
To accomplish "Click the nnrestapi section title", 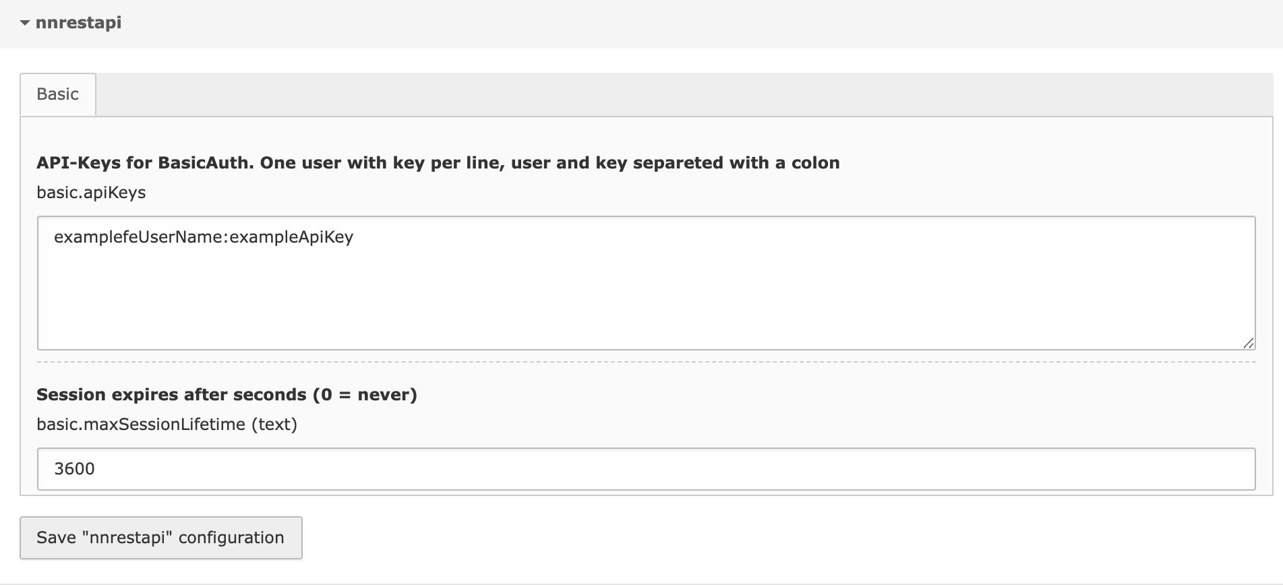I will click(x=78, y=22).
